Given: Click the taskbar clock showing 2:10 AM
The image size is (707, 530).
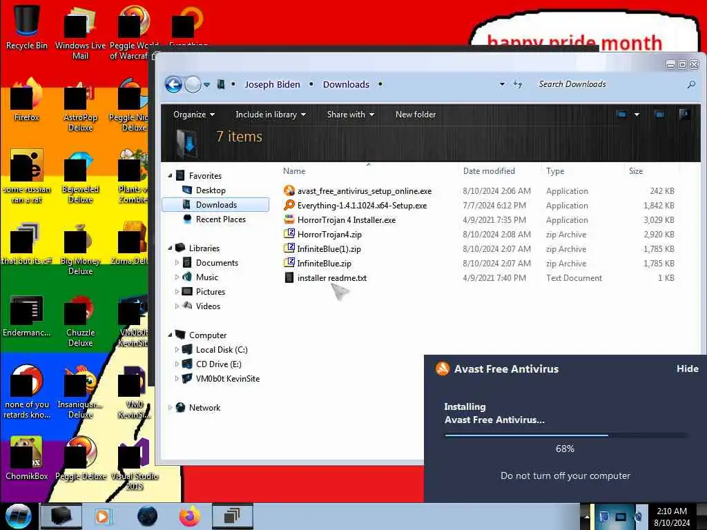Looking at the screenshot, I should (x=672, y=517).
